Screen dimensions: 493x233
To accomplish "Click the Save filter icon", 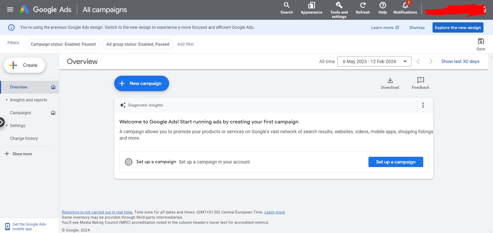I will pyautogui.click(x=481, y=44).
